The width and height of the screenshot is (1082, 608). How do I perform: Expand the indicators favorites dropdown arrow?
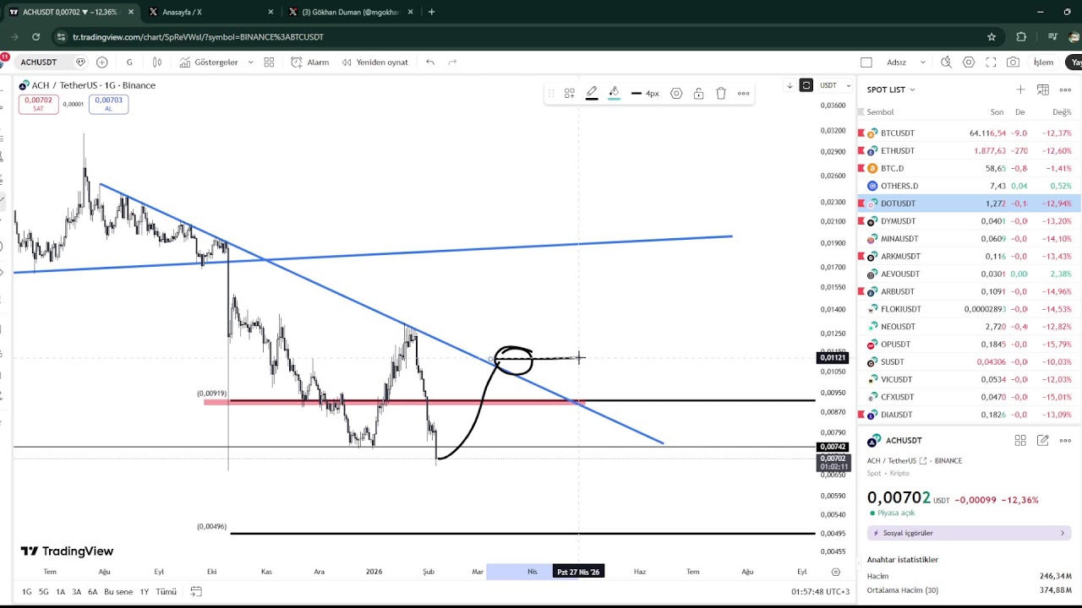pos(250,62)
